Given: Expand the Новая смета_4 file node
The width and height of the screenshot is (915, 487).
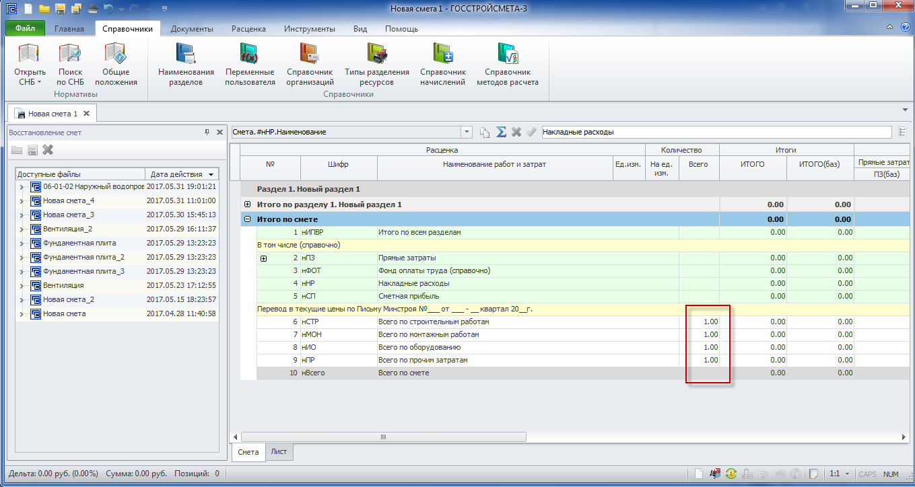Looking at the screenshot, I should (22, 201).
